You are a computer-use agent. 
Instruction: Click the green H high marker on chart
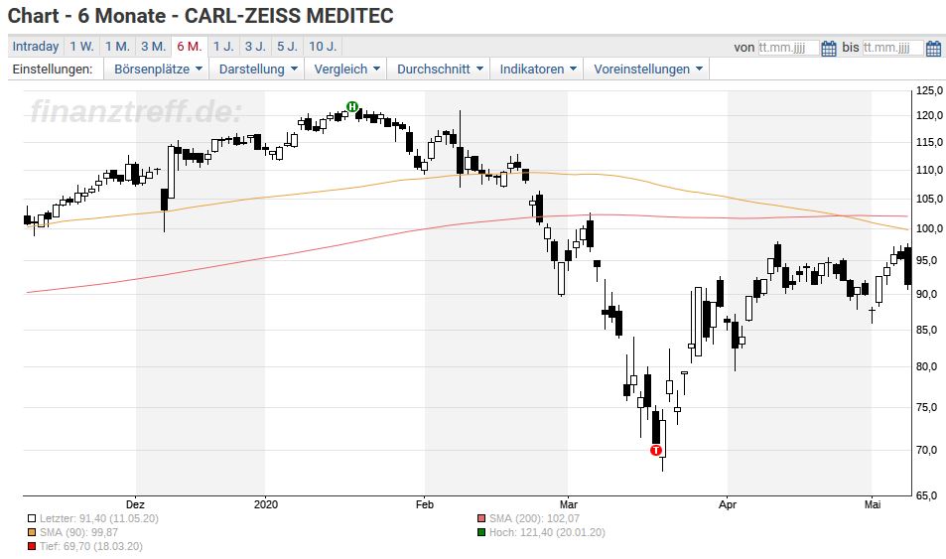[x=352, y=107]
